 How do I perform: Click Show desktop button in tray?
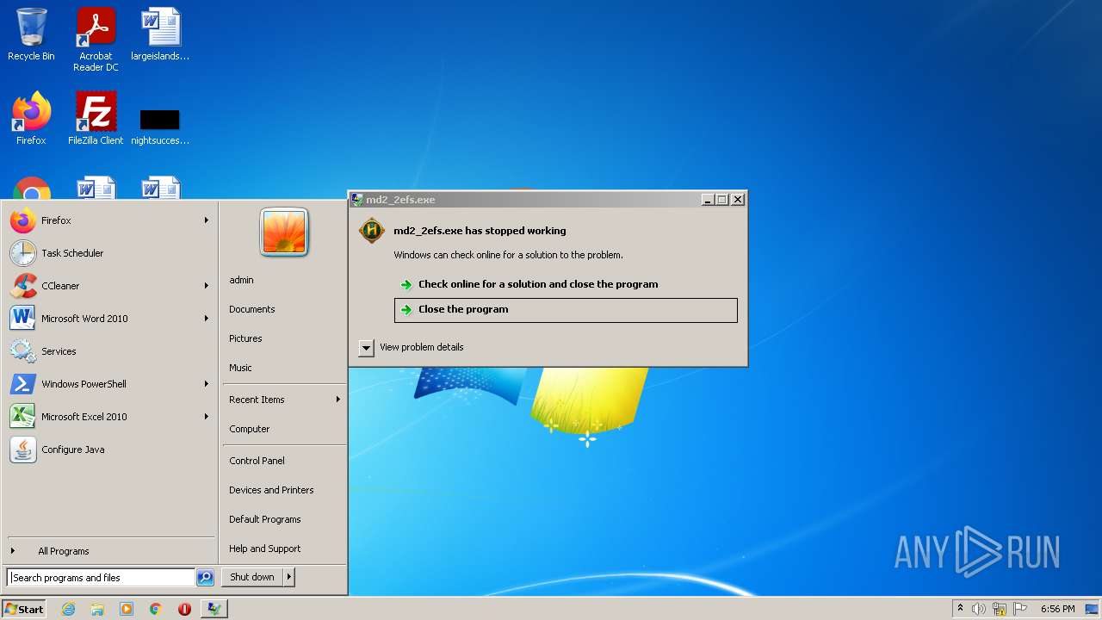1092,609
